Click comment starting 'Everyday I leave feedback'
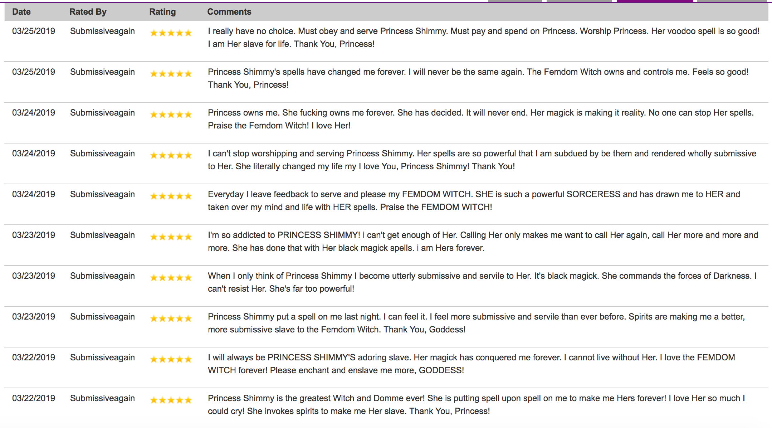 pyautogui.click(x=474, y=201)
